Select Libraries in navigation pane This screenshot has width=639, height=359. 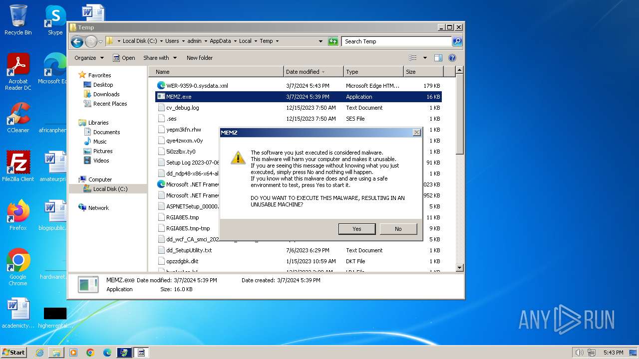pyautogui.click(x=98, y=123)
